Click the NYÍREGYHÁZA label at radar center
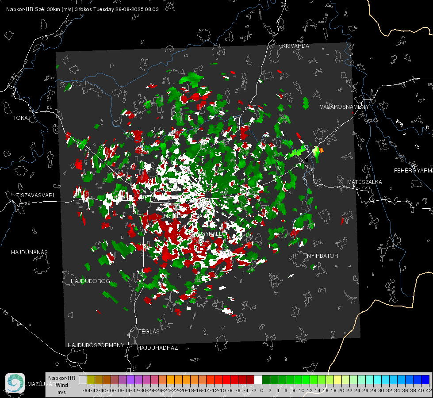Screen dimensions: 433x398 [184, 216]
